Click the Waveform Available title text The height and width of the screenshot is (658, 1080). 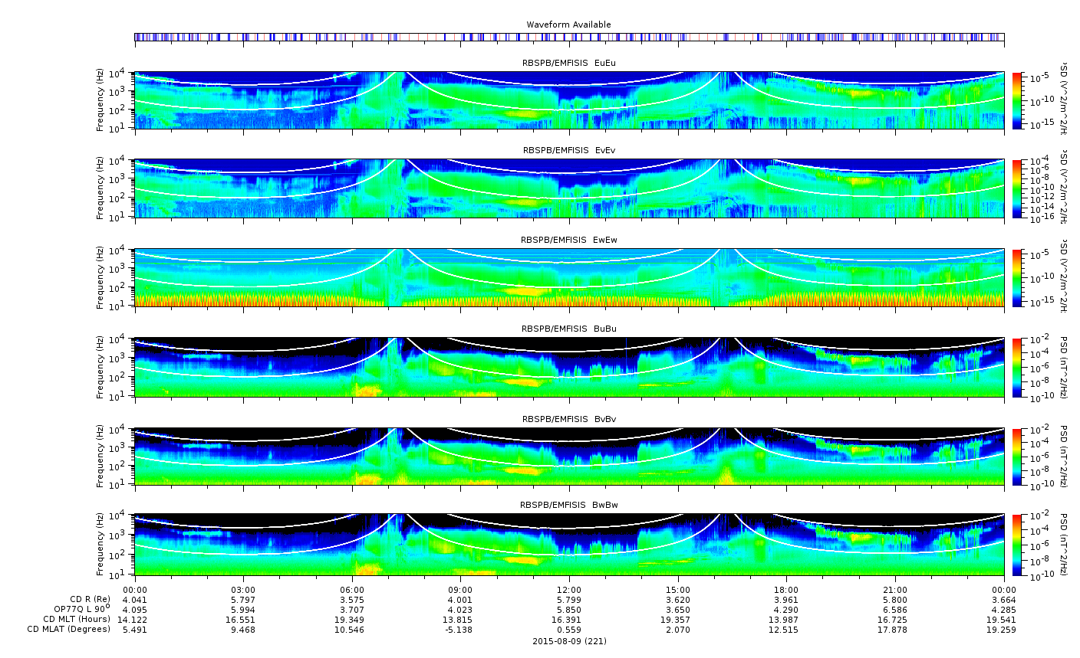pyautogui.click(x=568, y=25)
